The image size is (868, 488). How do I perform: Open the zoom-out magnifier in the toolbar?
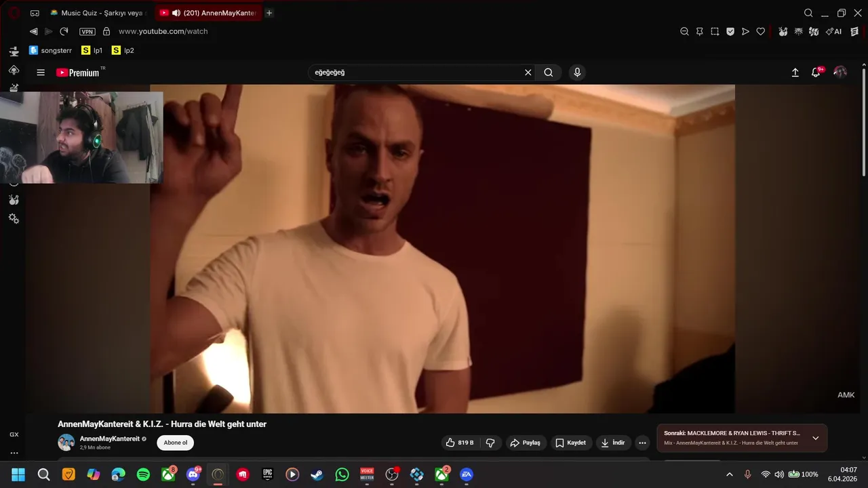pos(684,31)
